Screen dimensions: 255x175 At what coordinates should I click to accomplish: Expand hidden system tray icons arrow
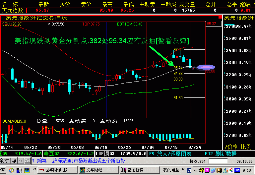tap(196, 170)
